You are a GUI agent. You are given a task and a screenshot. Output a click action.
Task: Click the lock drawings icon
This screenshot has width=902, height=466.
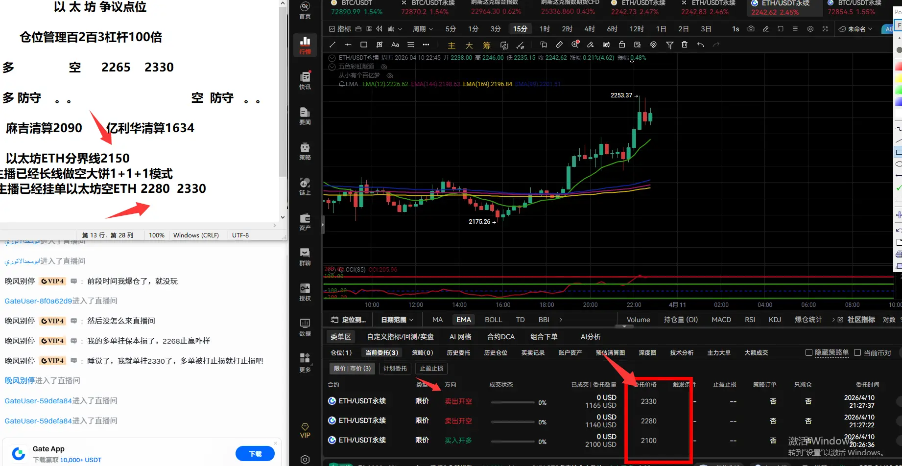622,45
